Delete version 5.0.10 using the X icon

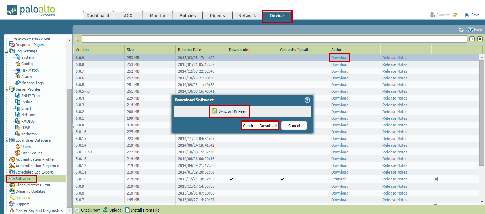[436, 179]
